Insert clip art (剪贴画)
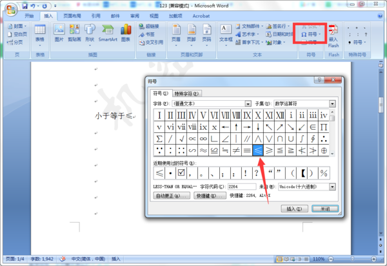Screen dimensions: 387x266 coord(74,33)
